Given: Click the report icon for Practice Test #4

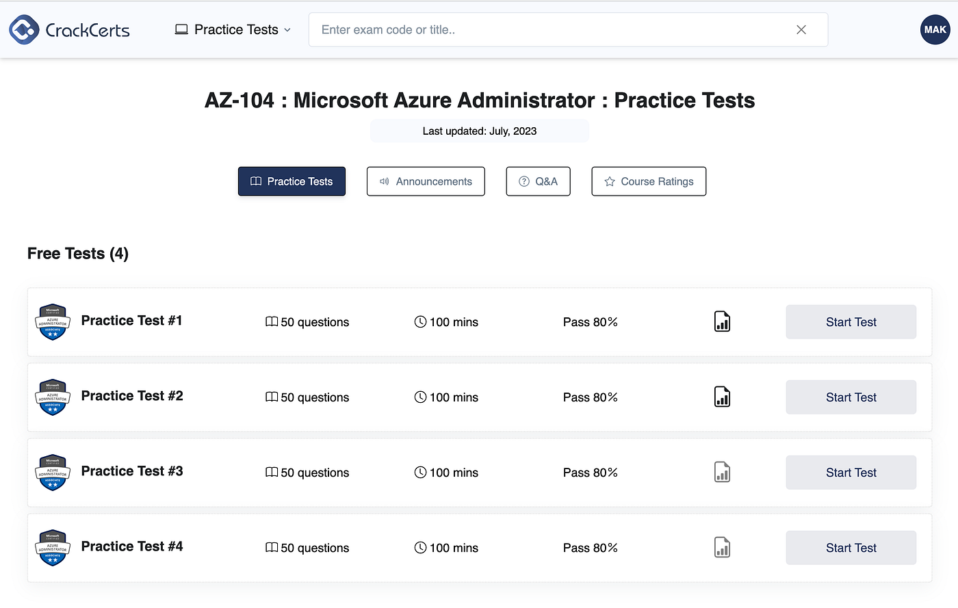Looking at the screenshot, I should pyautogui.click(x=722, y=547).
